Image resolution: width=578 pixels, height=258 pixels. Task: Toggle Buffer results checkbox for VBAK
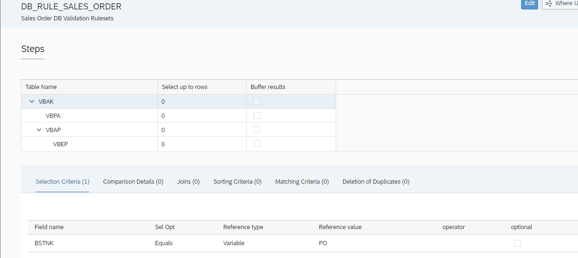257,101
